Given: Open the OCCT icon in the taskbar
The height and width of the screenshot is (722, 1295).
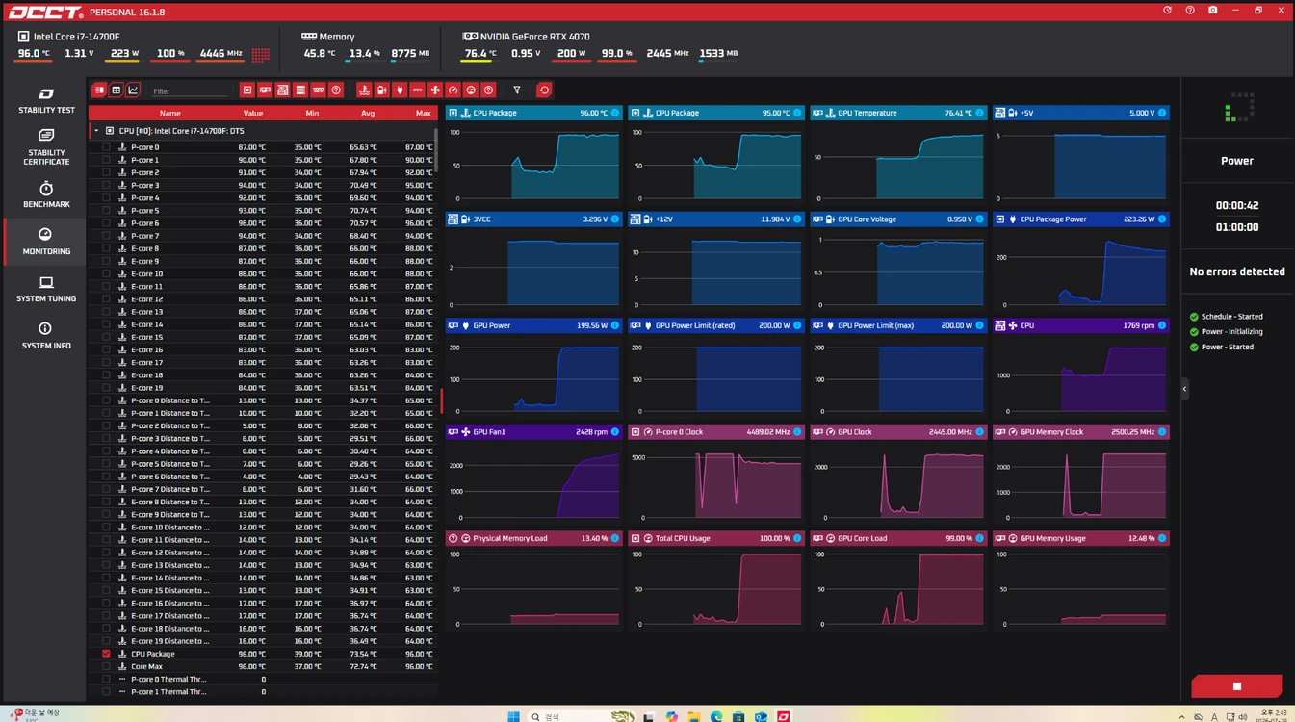Looking at the screenshot, I should point(784,716).
